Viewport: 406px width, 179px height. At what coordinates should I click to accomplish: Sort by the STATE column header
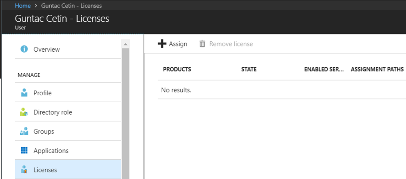point(249,69)
